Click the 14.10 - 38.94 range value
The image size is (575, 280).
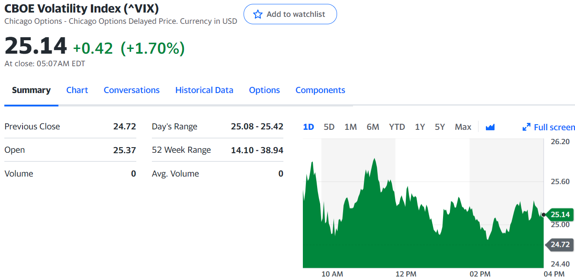tap(257, 150)
